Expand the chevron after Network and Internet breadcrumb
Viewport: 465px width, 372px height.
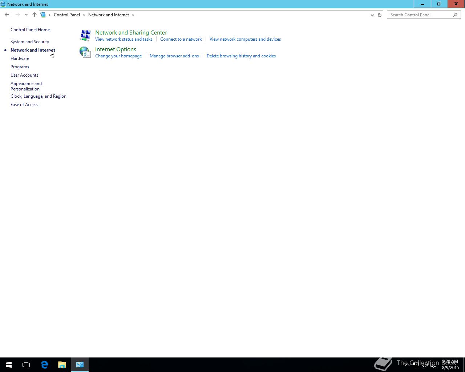point(133,15)
